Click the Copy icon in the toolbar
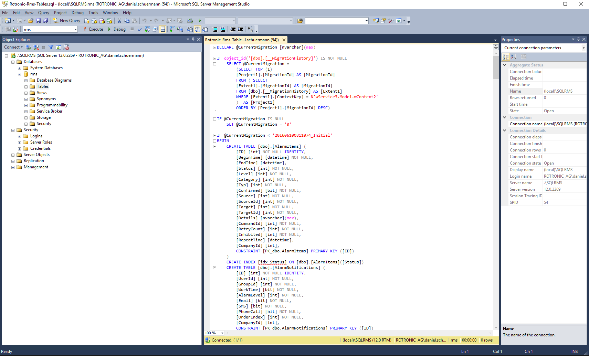 tap(127, 21)
